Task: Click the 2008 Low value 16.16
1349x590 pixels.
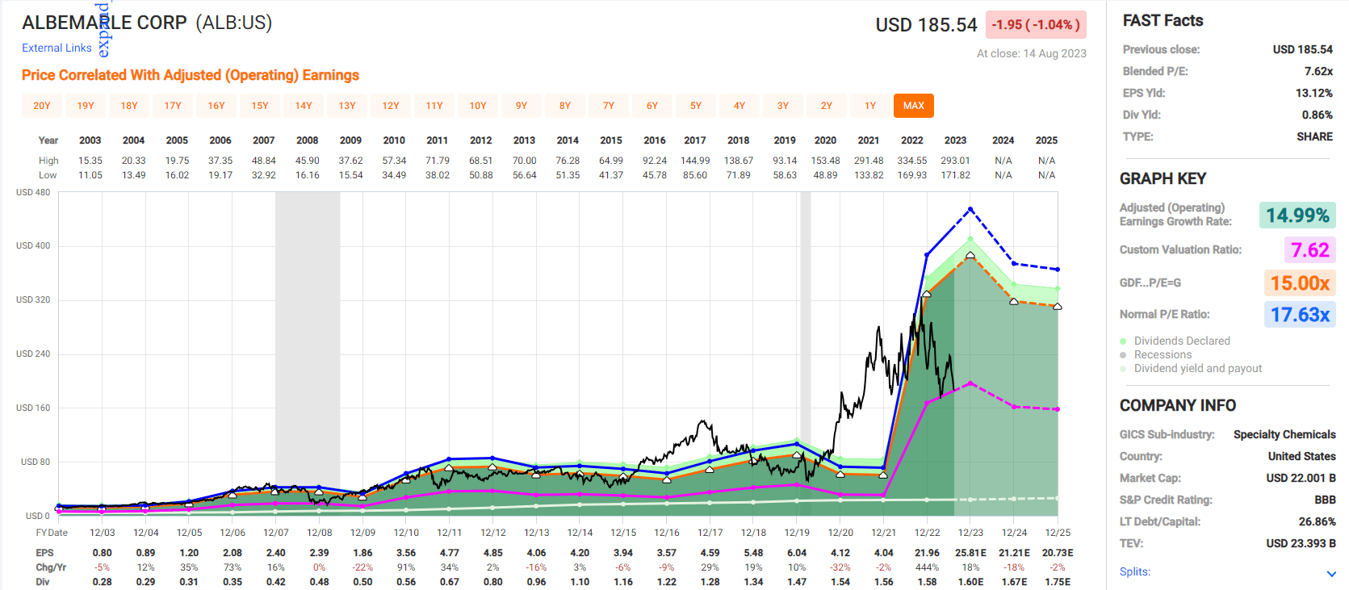Action: pyautogui.click(x=308, y=175)
